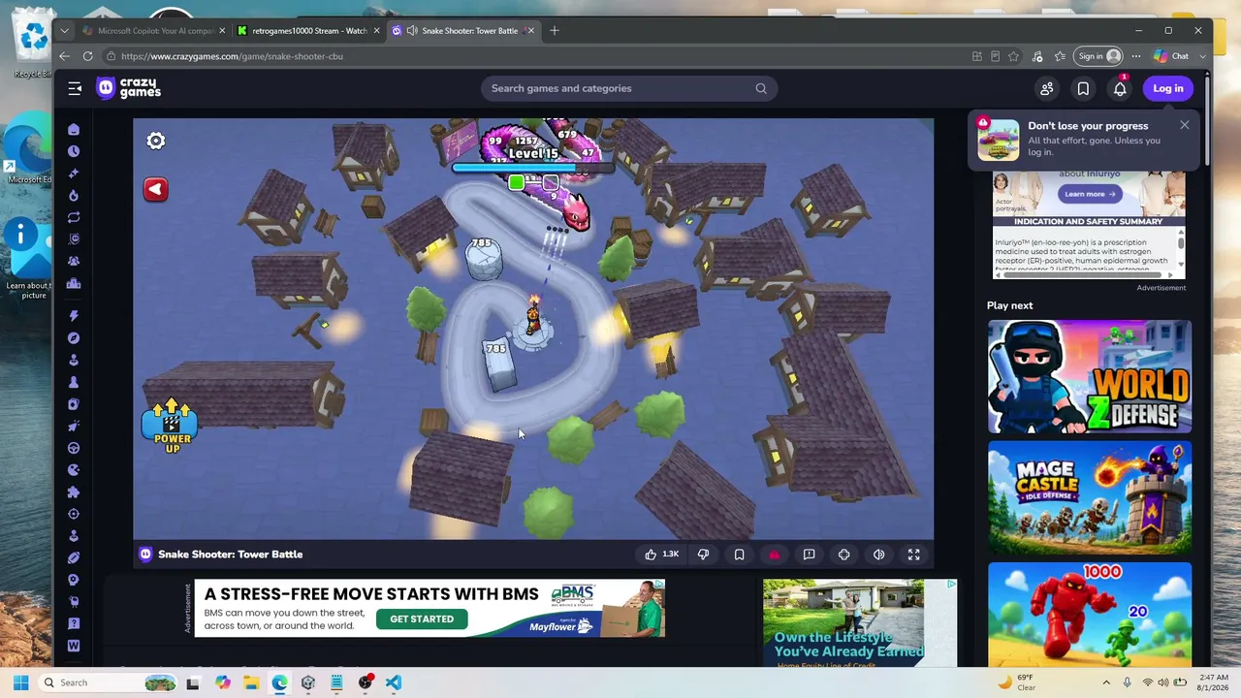Screen dimensions: 1241x698
Task: Open saved games bookmark in site header
Action: click(1083, 88)
